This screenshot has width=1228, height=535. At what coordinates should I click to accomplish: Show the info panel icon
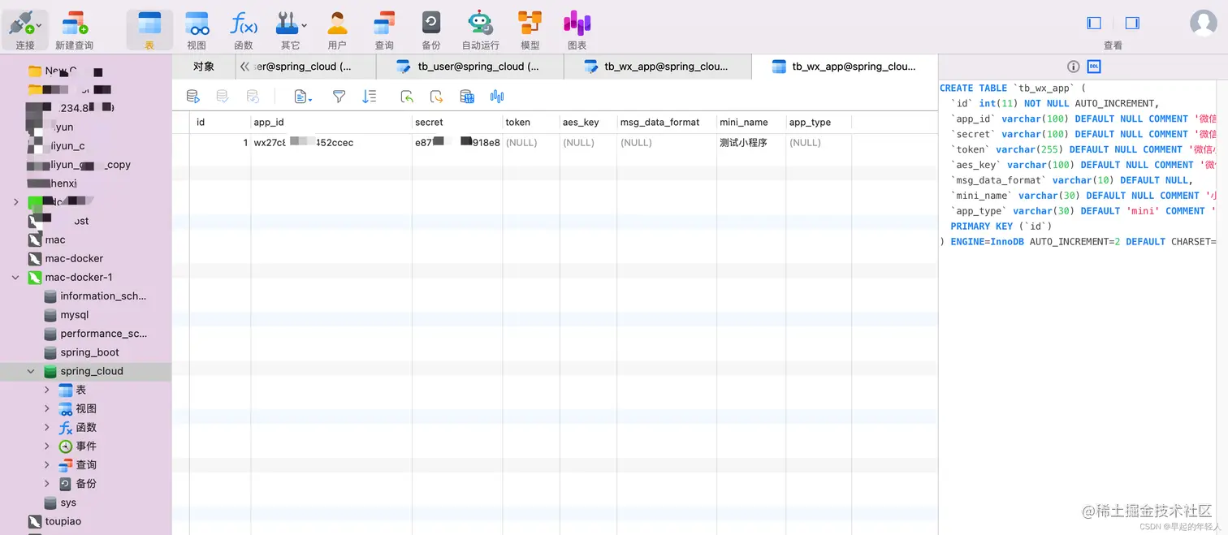coord(1073,67)
